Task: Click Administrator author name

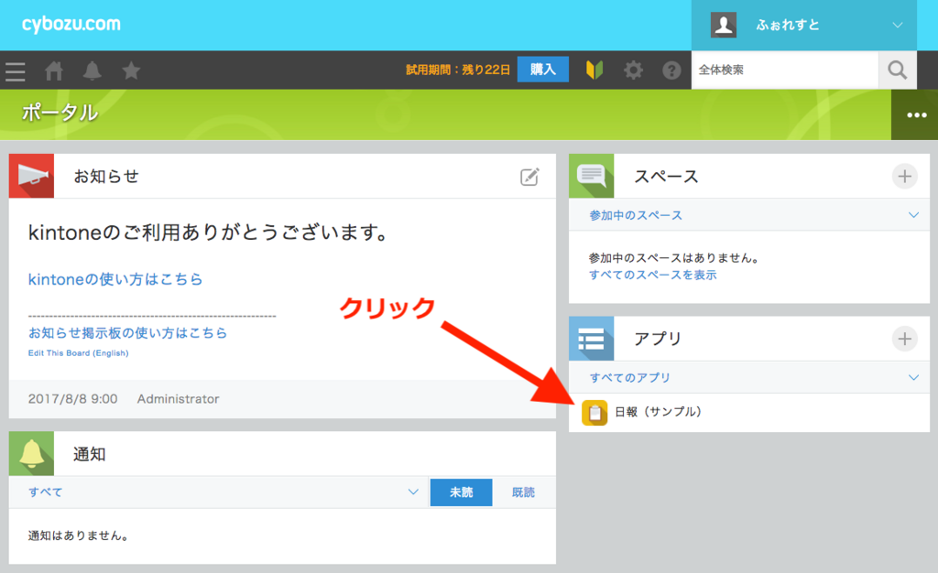Action: tap(179, 399)
